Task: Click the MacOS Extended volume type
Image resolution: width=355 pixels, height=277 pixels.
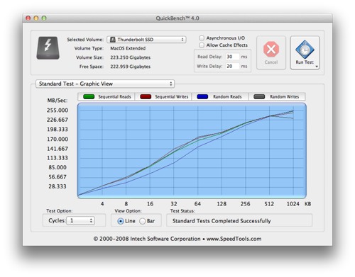Action: pos(128,48)
